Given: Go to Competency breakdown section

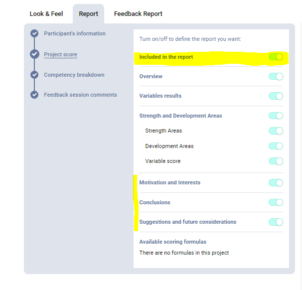Looking at the screenshot, I should (74, 75).
